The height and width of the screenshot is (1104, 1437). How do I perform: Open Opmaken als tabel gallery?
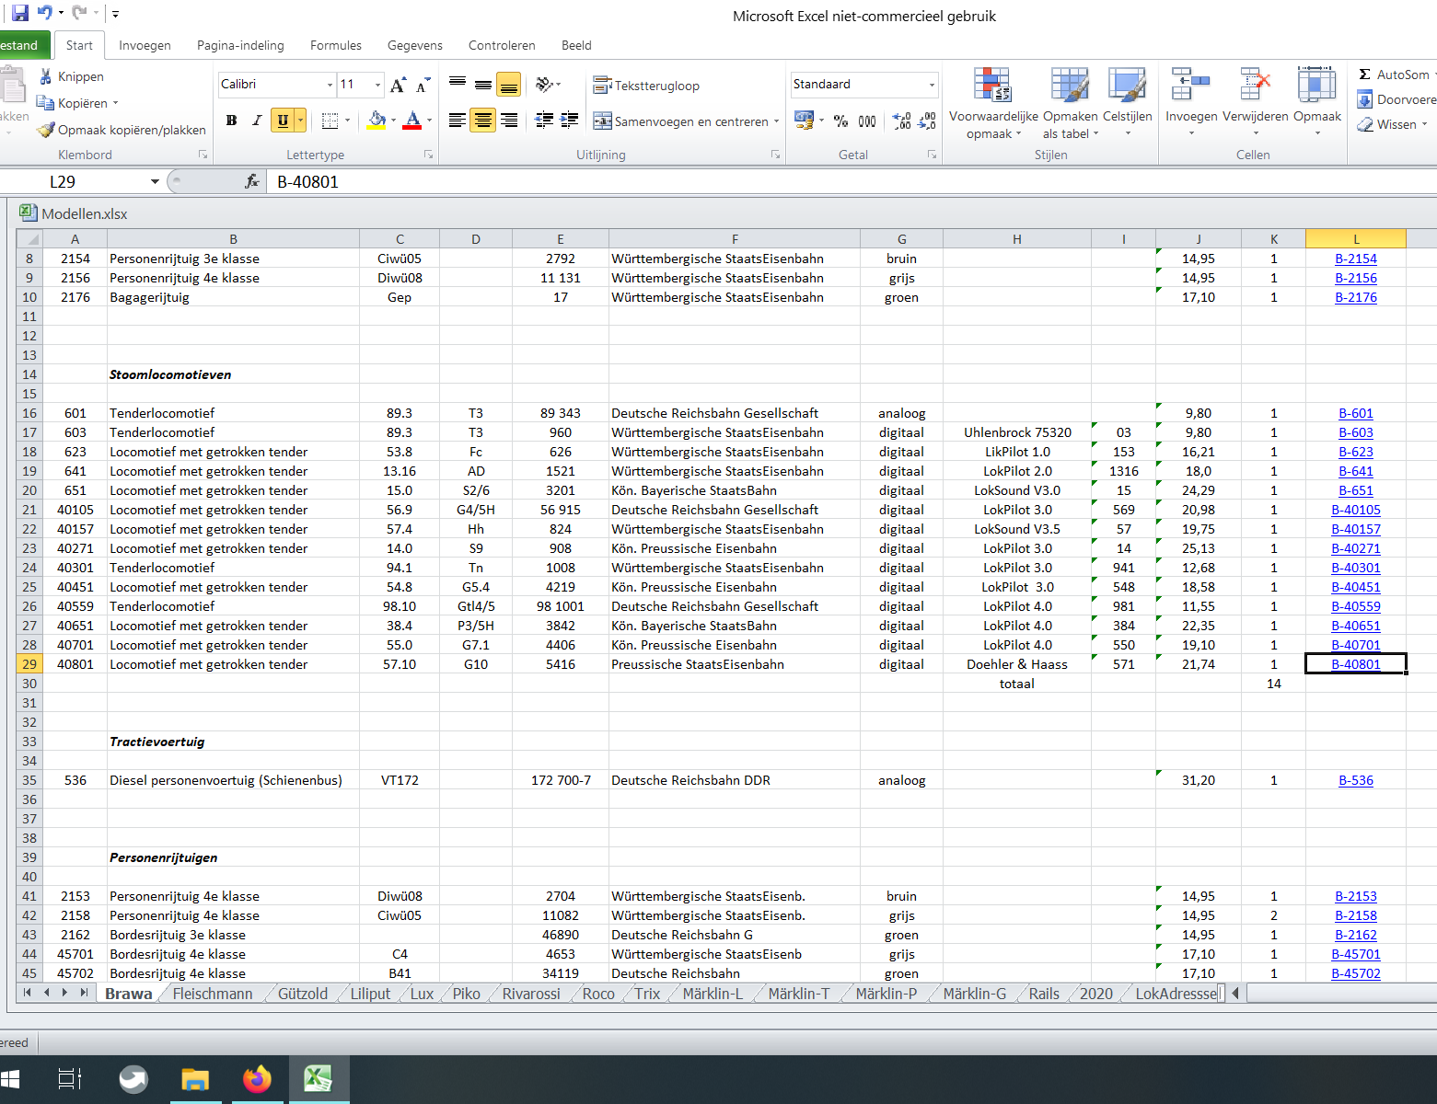coord(1071,103)
